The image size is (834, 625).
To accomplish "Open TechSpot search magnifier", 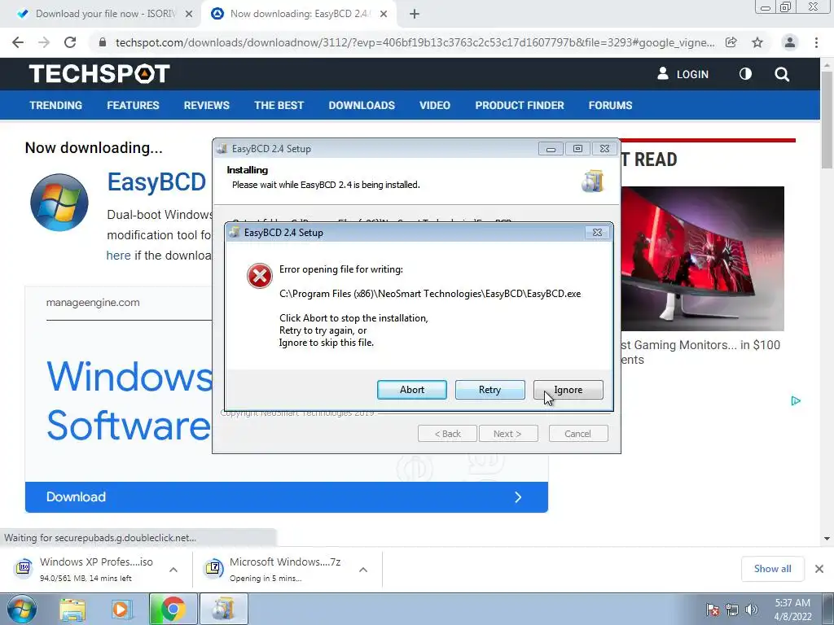I will 782,74.
